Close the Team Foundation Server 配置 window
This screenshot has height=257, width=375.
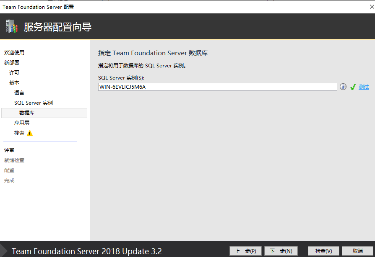(372, 7)
